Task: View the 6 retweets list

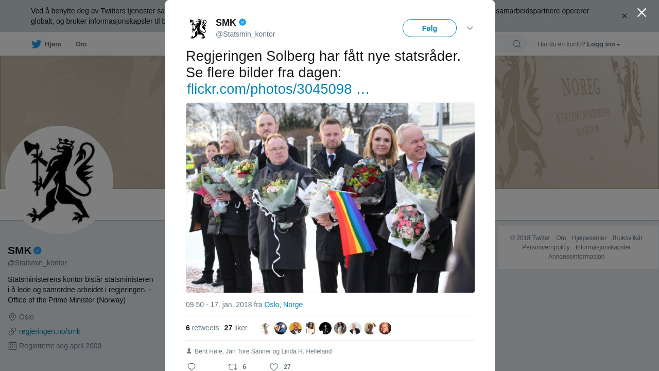Action: tap(202, 328)
